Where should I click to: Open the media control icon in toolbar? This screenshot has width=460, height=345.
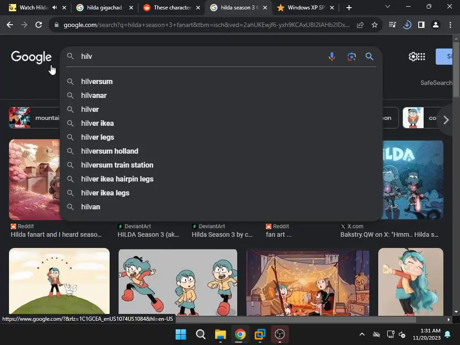[x=392, y=25]
